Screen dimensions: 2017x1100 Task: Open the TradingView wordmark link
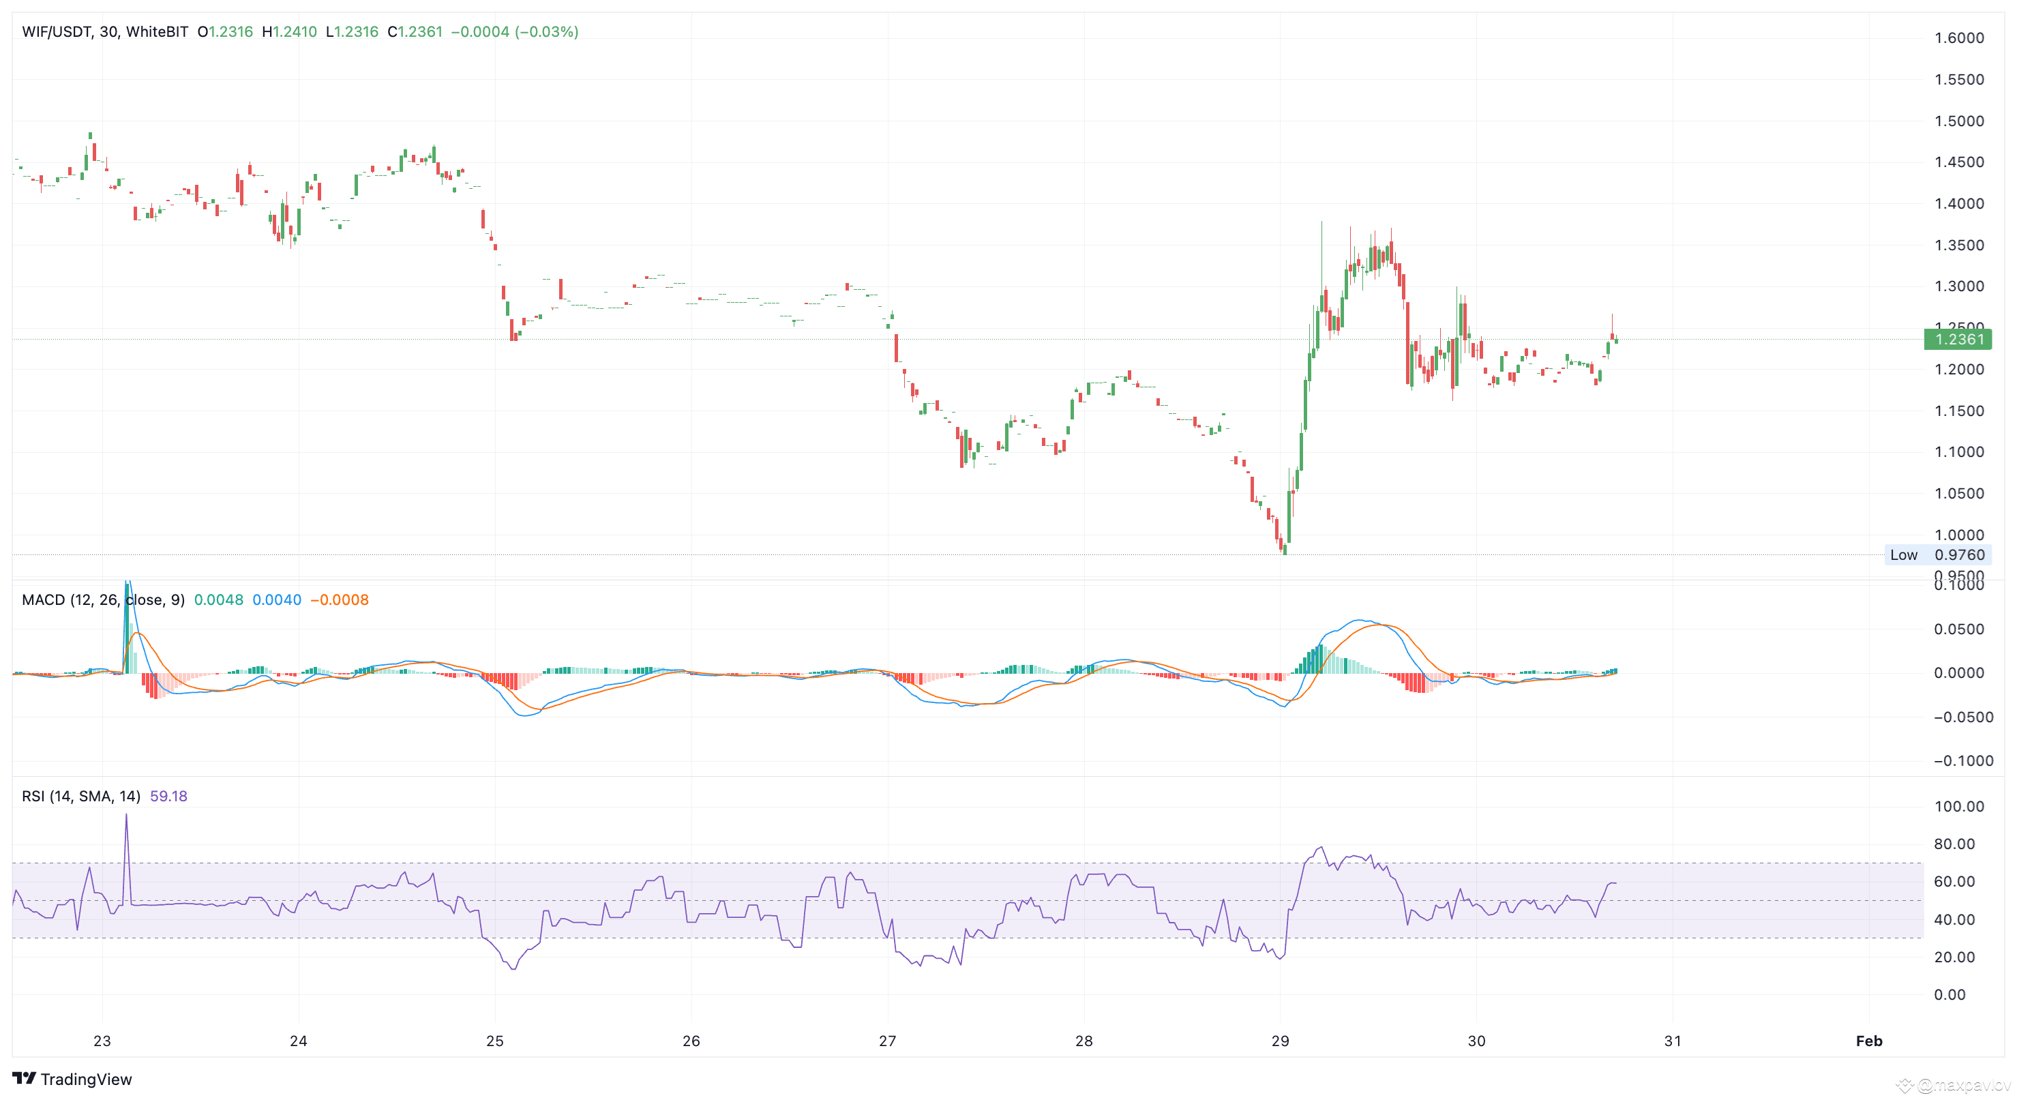click(x=86, y=1079)
